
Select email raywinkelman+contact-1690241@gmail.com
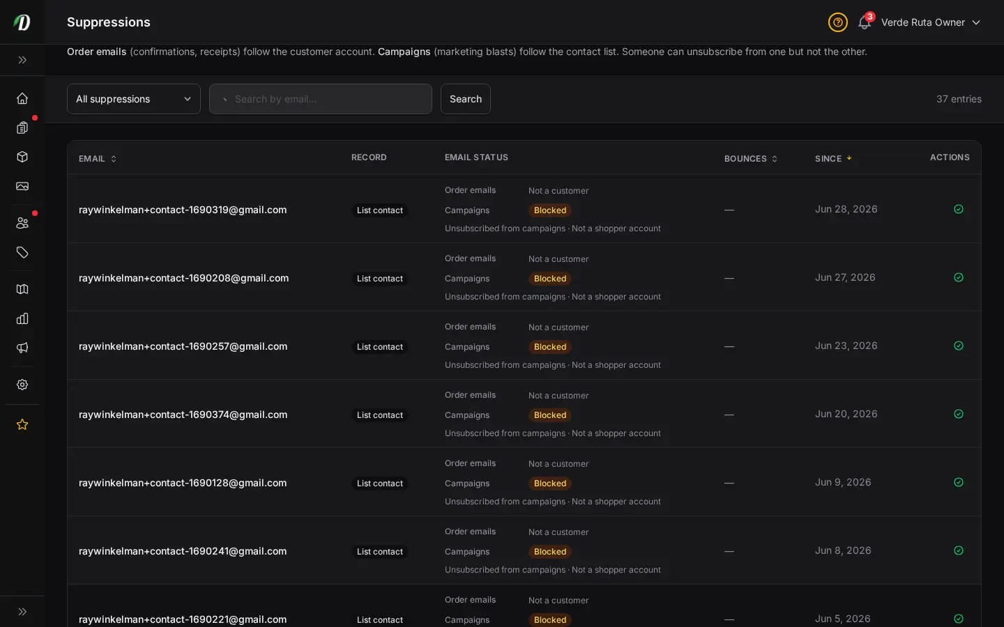tap(183, 551)
